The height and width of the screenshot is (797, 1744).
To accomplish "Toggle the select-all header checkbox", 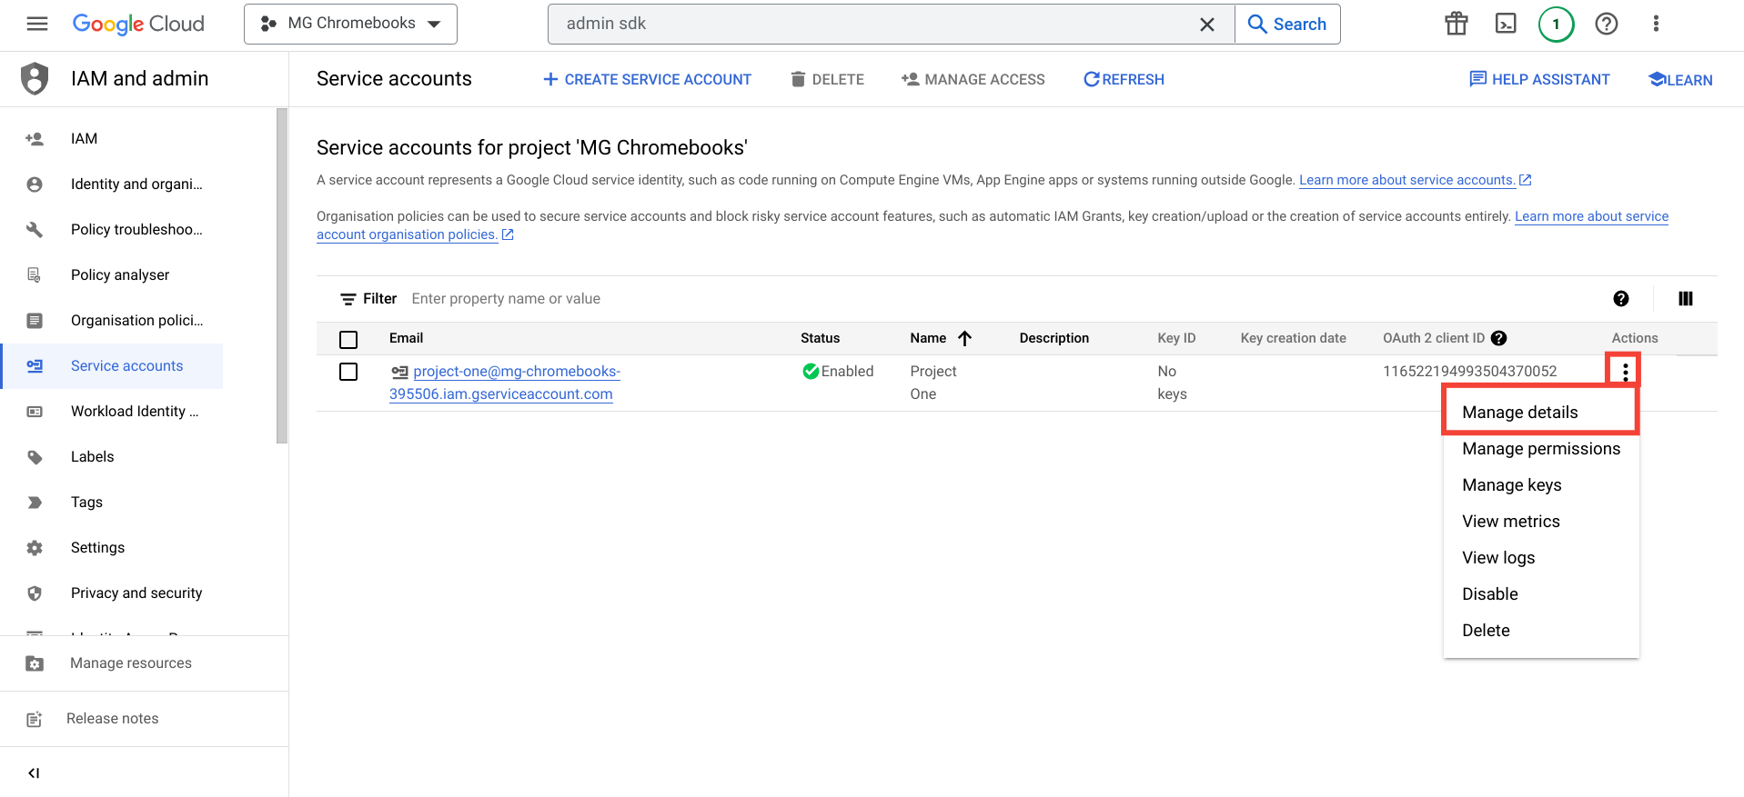I will (x=348, y=340).
